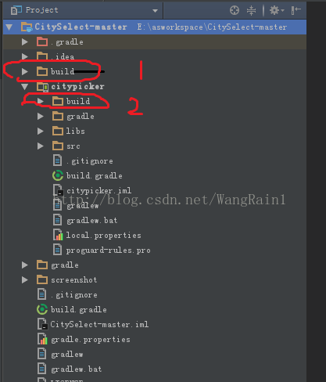326x382 pixels.
Task: Open the Project view dropdown
Action: [x=155, y=11]
